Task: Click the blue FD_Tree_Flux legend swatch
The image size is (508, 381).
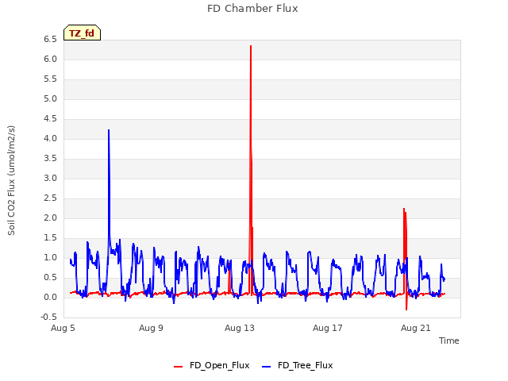Action: (x=266, y=367)
